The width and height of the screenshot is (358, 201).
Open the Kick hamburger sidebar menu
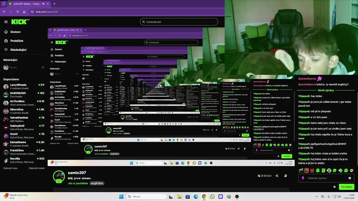point(6,22)
